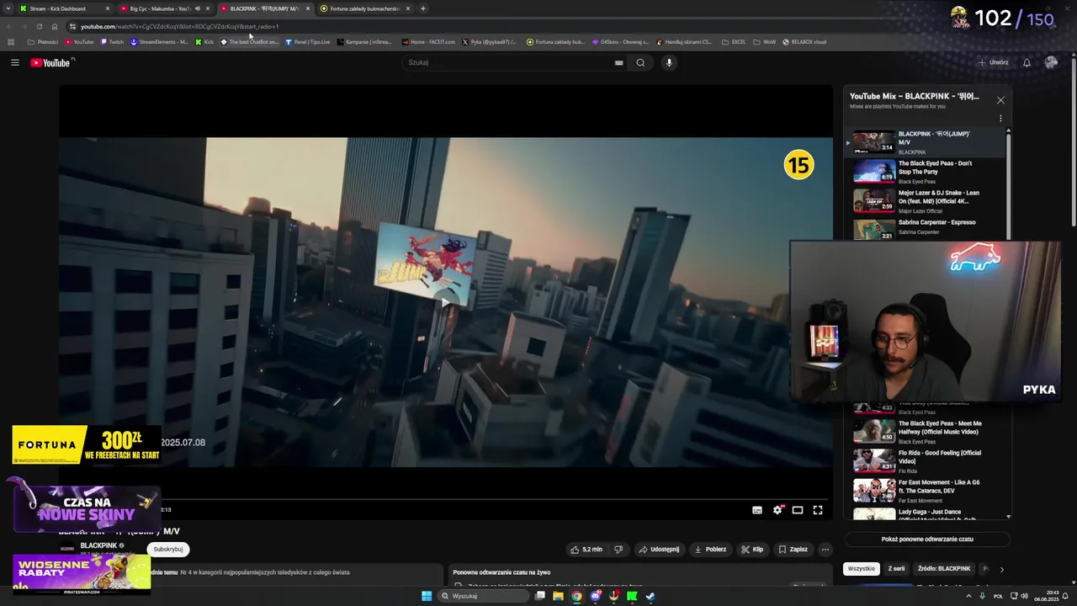Viewport: 1077px width, 606px height.
Task: Play Far East Movement Like A G6
Action: (x=926, y=490)
